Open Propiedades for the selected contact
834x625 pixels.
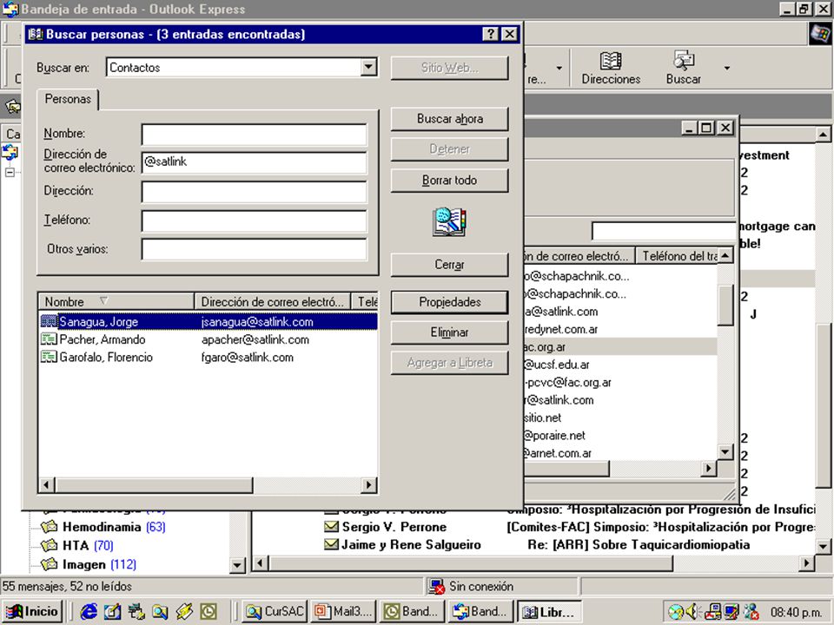[449, 302]
